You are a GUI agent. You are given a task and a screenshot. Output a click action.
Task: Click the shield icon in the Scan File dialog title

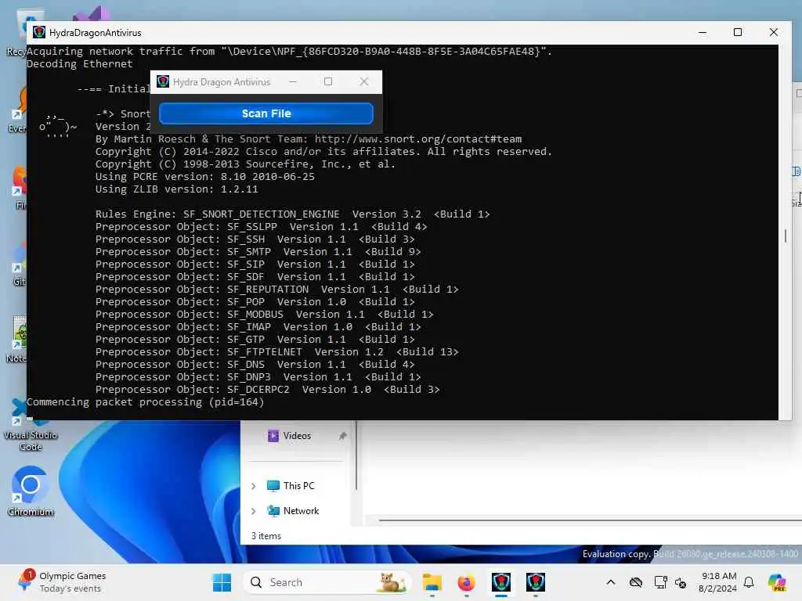pos(163,81)
